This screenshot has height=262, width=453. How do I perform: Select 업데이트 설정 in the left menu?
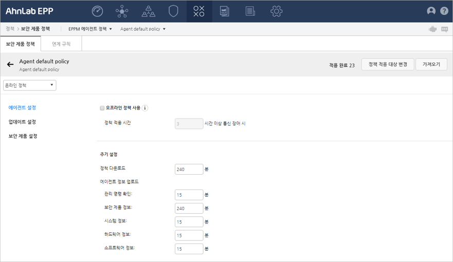(22, 122)
